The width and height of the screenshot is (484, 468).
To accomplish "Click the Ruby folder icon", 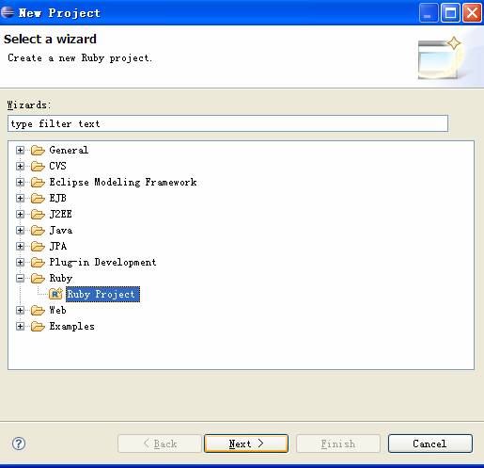I will [38, 279].
